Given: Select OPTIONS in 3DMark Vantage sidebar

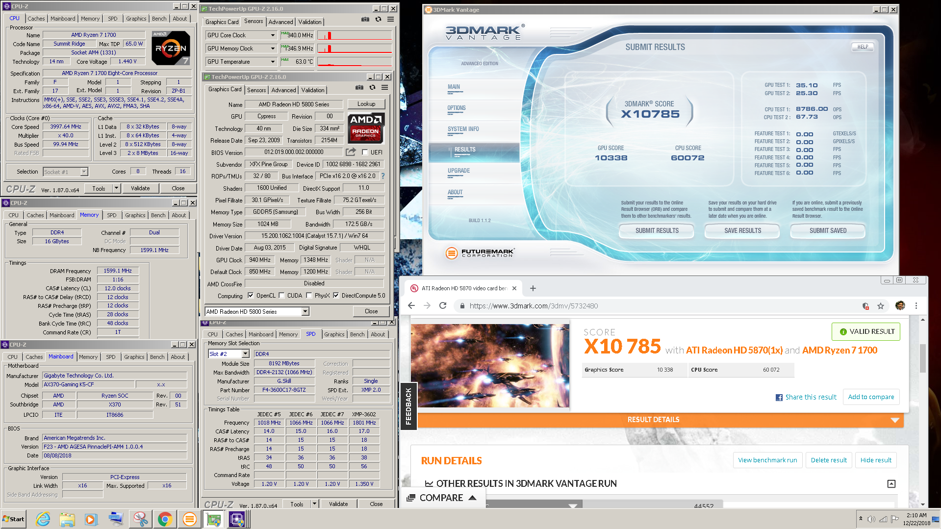Looking at the screenshot, I should coord(457,108).
